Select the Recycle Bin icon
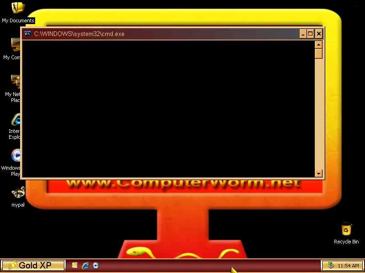Viewport: 365px width, 273px height. coord(346,229)
